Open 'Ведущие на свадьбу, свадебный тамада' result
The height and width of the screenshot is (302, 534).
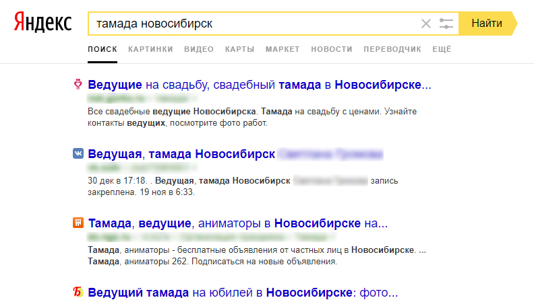pos(260,85)
